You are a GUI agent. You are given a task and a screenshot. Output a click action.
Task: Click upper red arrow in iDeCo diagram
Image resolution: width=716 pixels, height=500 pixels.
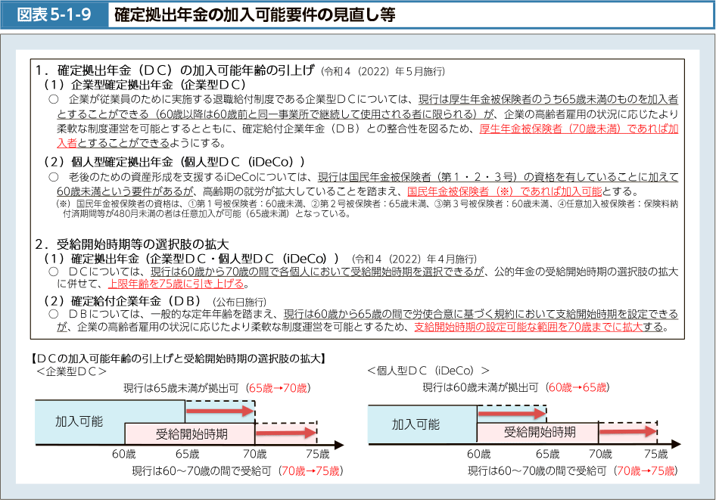point(512,415)
